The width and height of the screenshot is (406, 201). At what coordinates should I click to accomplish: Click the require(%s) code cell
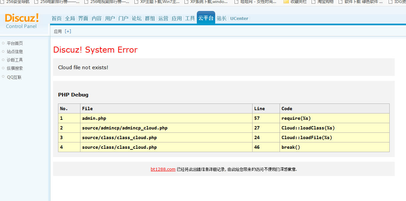335,118
